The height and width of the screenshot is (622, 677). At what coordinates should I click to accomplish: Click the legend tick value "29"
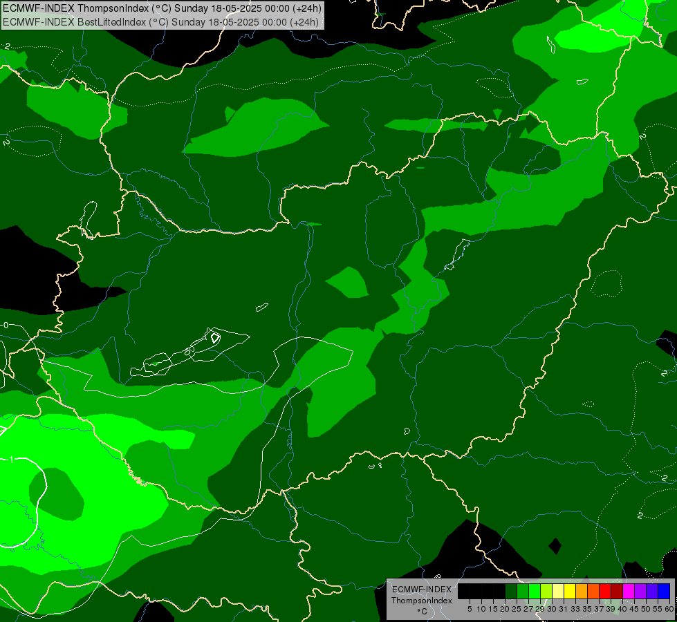tap(541, 609)
